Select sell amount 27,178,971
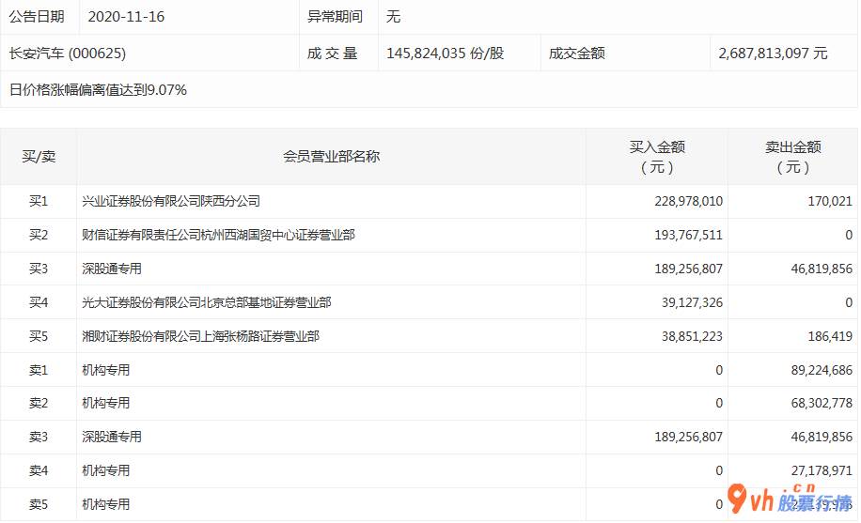 [822, 470]
